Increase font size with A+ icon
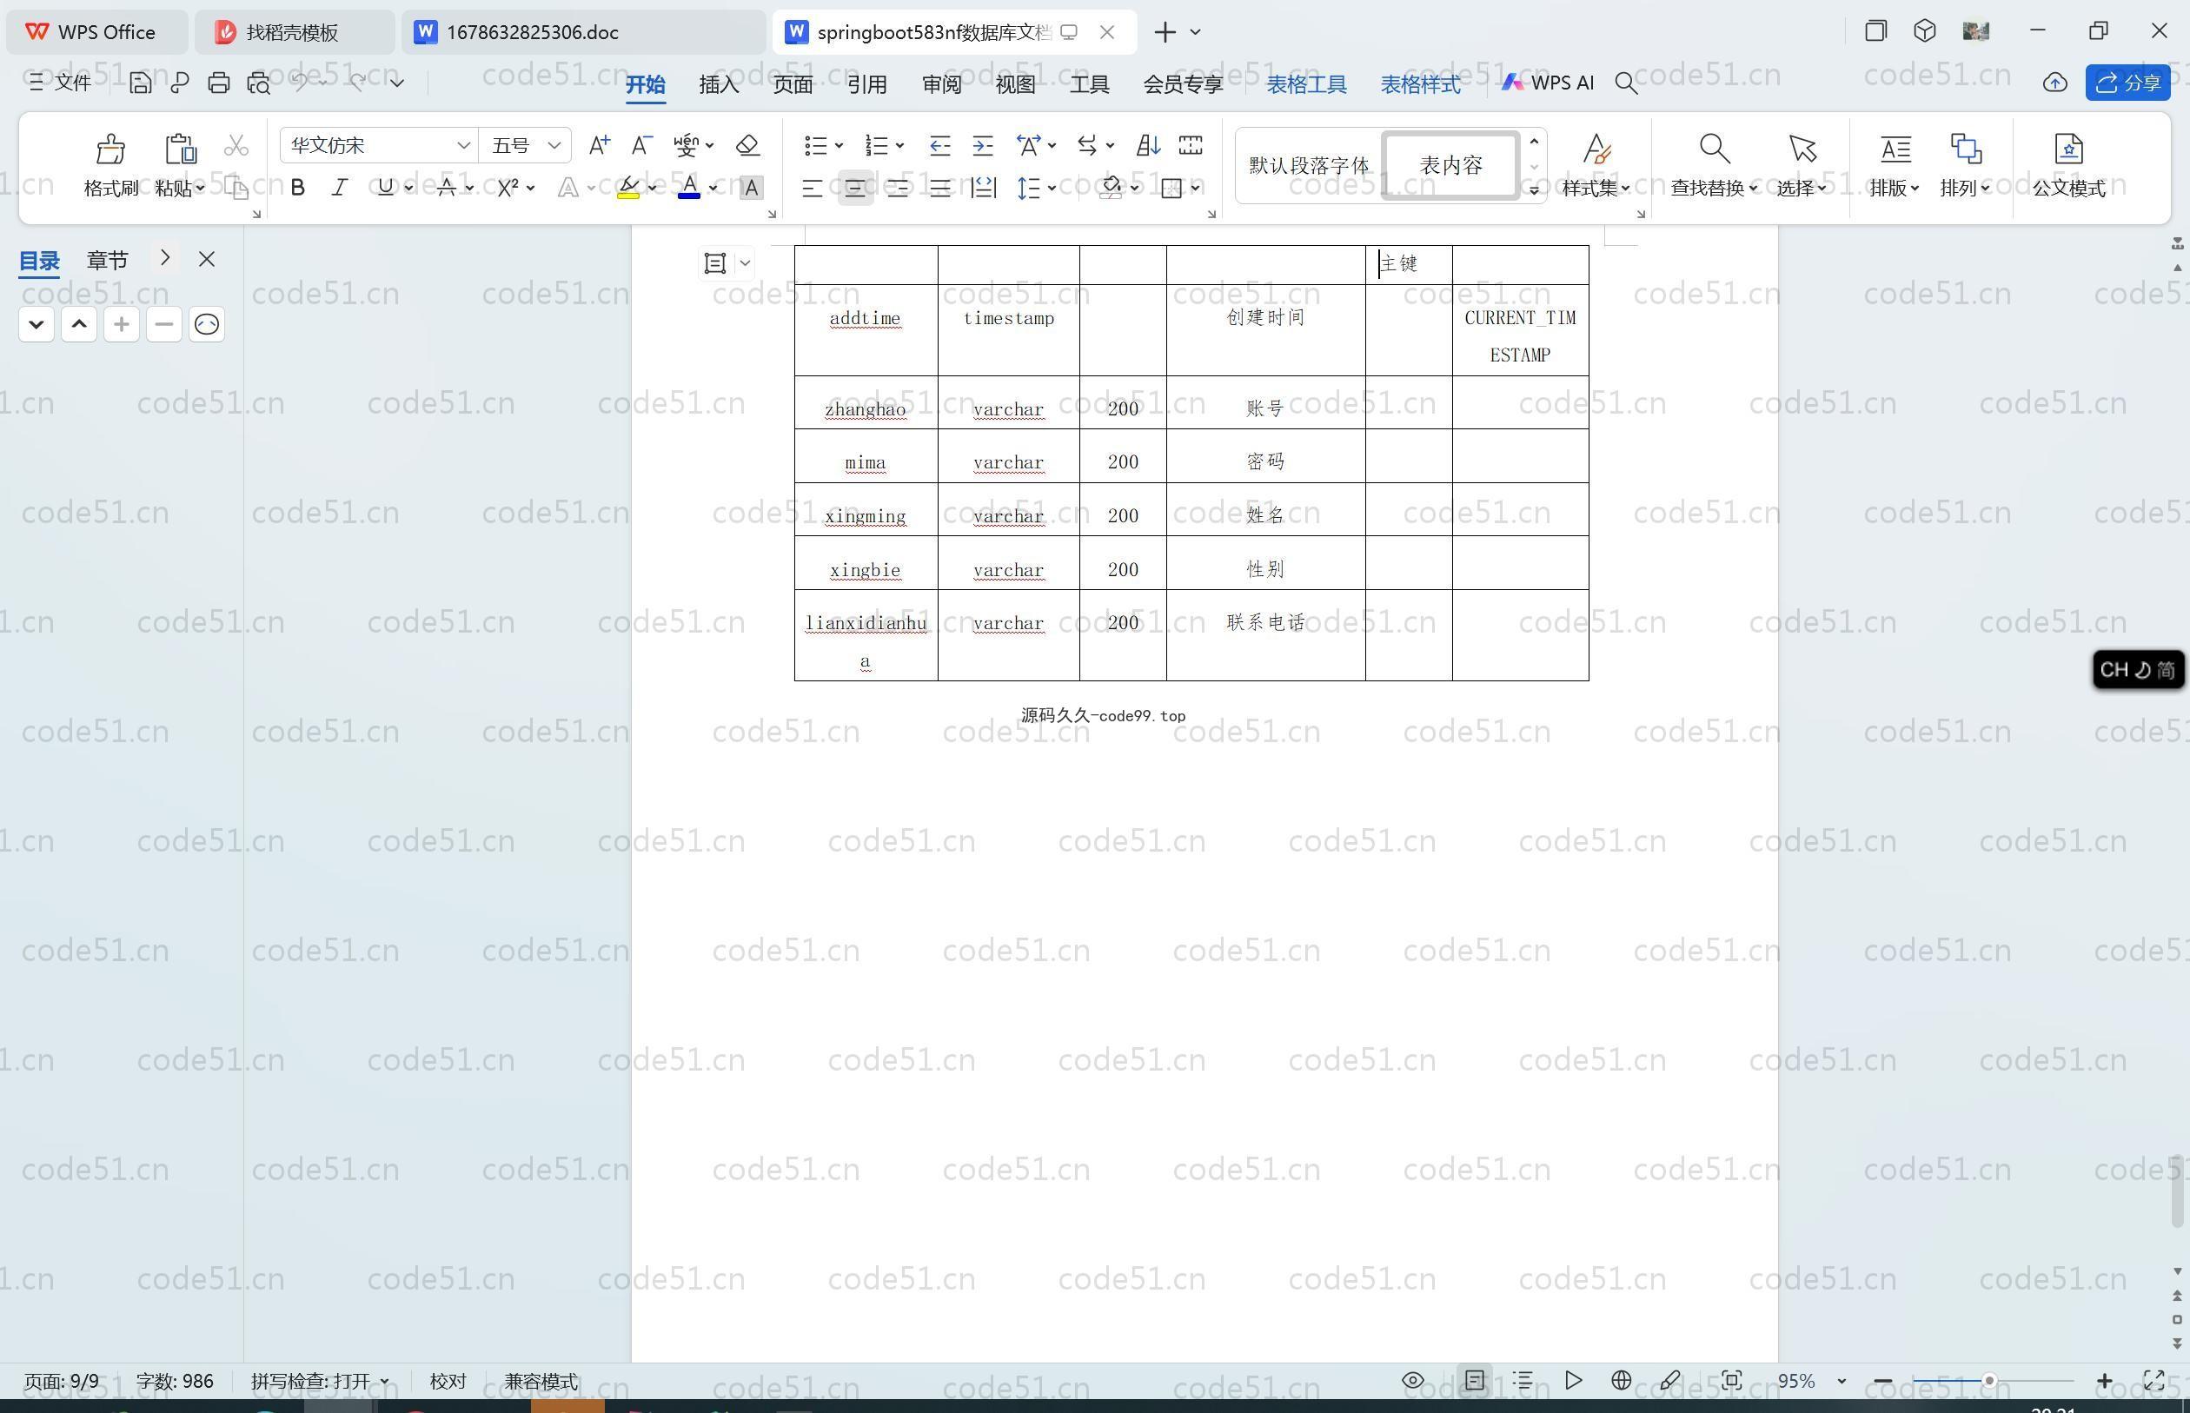The width and height of the screenshot is (2190, 1413). click(599, 145)
